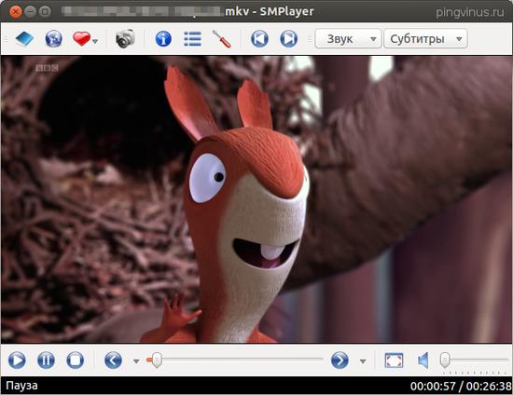Click the red heart favorites icon
Image resolution: width=513 pixels, height=395 pixels.
coord(81,39)
